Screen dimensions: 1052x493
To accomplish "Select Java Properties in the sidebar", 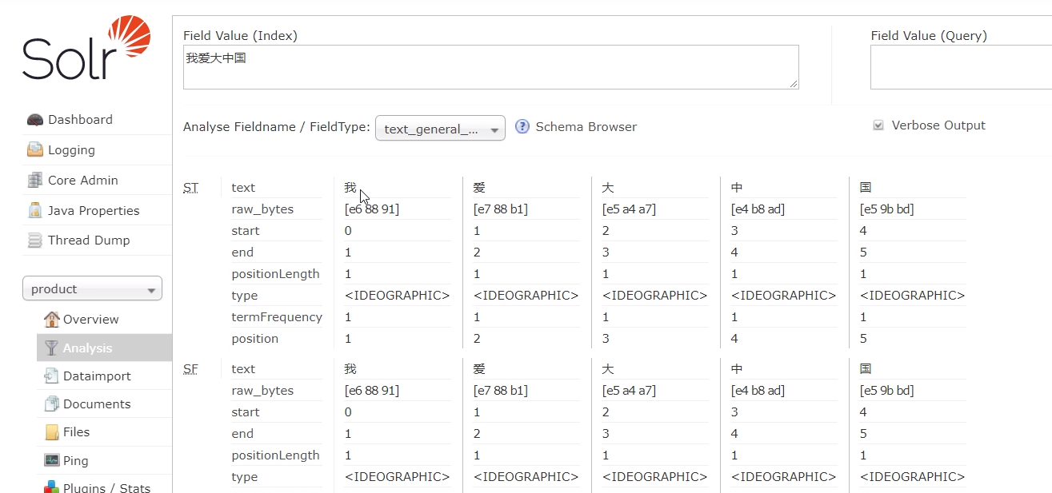I will pos(94,211).
